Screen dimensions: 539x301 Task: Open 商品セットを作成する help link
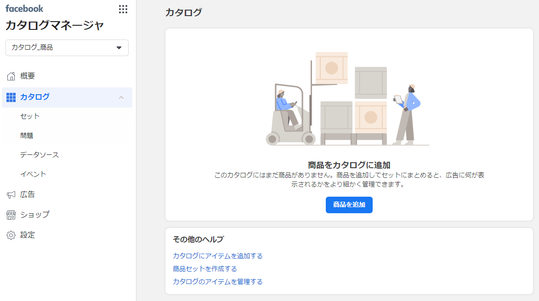coord(205,269)
